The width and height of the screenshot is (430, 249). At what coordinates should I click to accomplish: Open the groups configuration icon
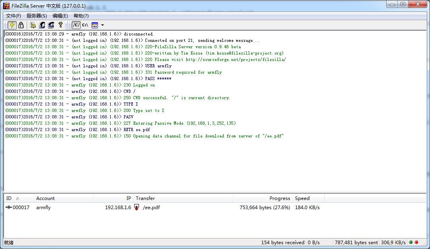[x=51, y=25]
